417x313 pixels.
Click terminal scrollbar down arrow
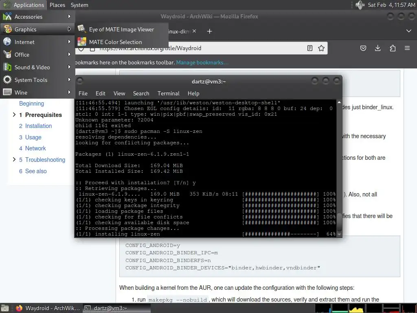339,234
